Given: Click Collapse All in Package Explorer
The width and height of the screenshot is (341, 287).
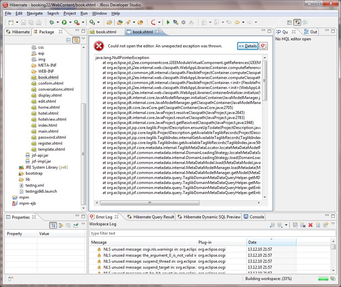Looking at the screenshot, I should tap(69, 40).
